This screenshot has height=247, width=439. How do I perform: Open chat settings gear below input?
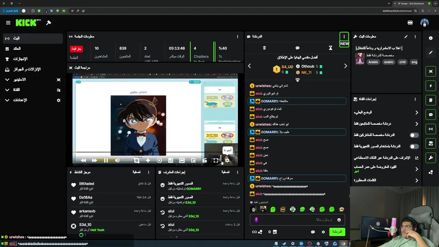(323, 232)
